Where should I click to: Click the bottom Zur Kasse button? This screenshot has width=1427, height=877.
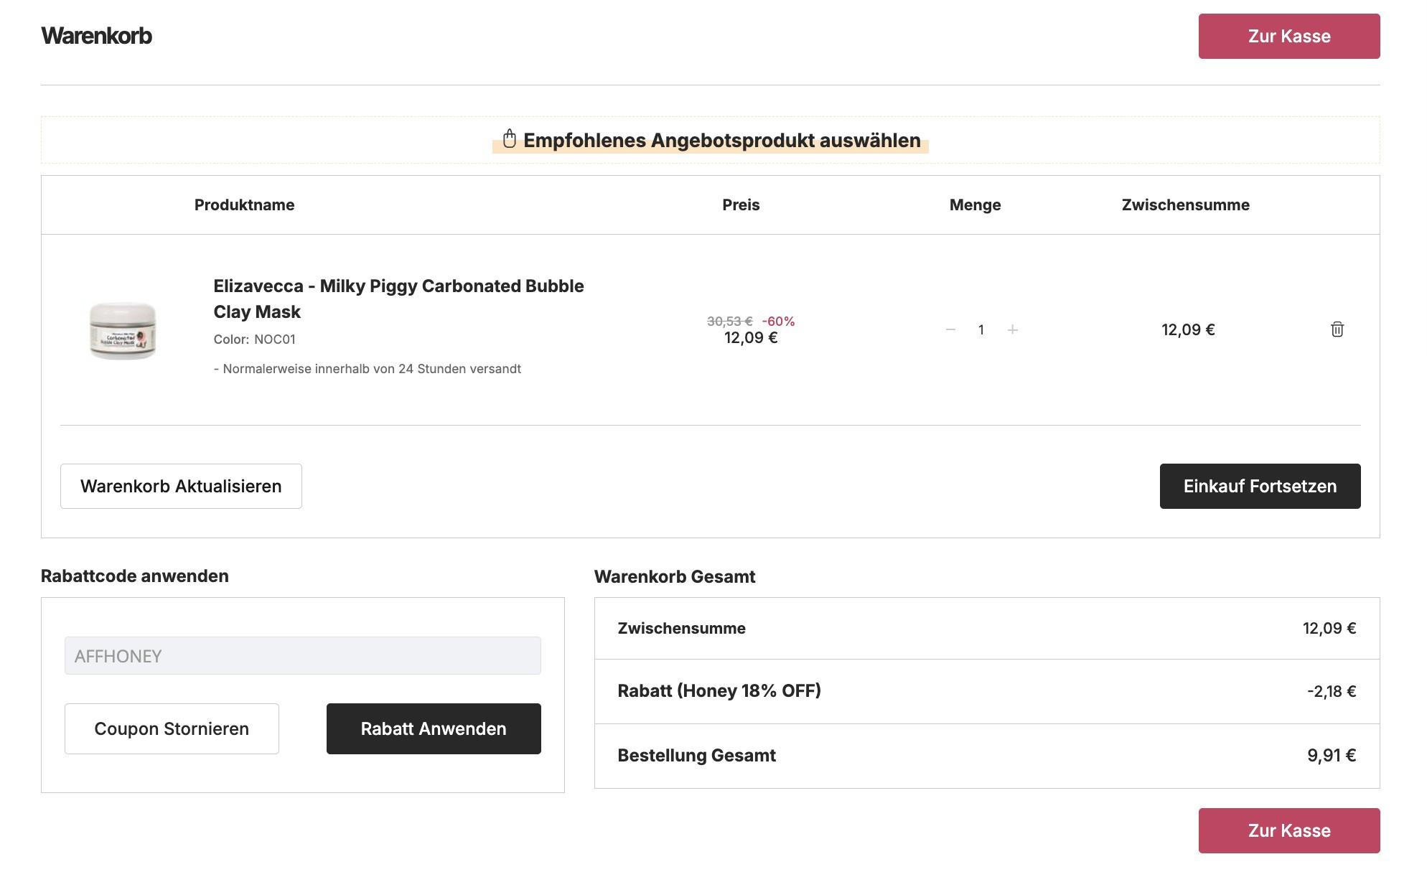pyautogui.click(x=1288, y=830)
